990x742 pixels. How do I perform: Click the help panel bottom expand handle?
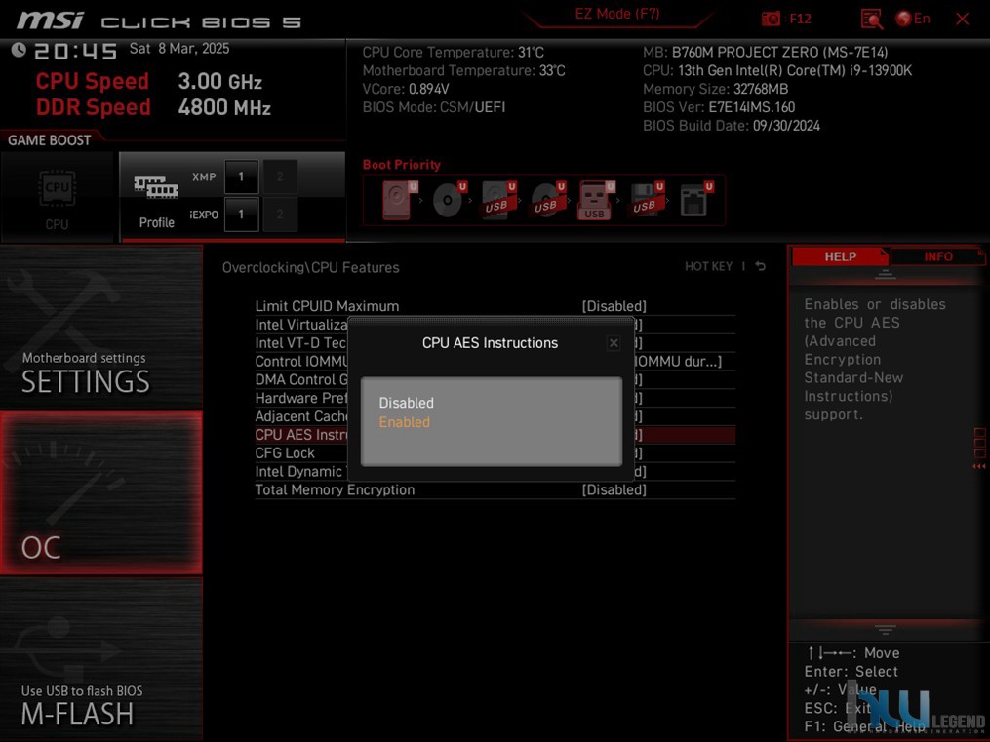[x=886, y=629]
